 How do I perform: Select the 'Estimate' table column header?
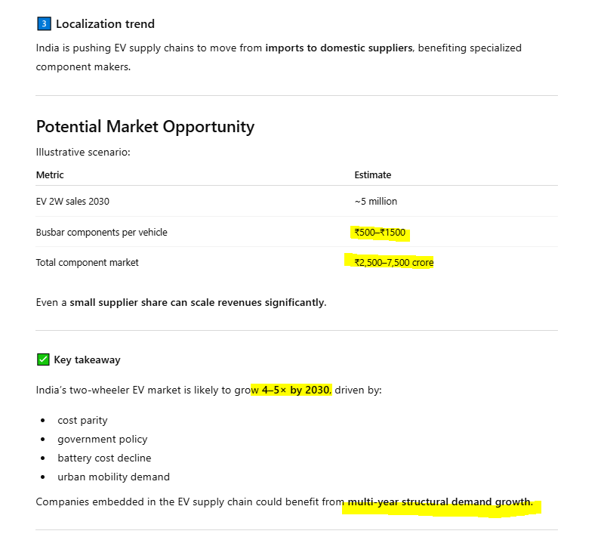pyautogui.click(x=373, y=174)
